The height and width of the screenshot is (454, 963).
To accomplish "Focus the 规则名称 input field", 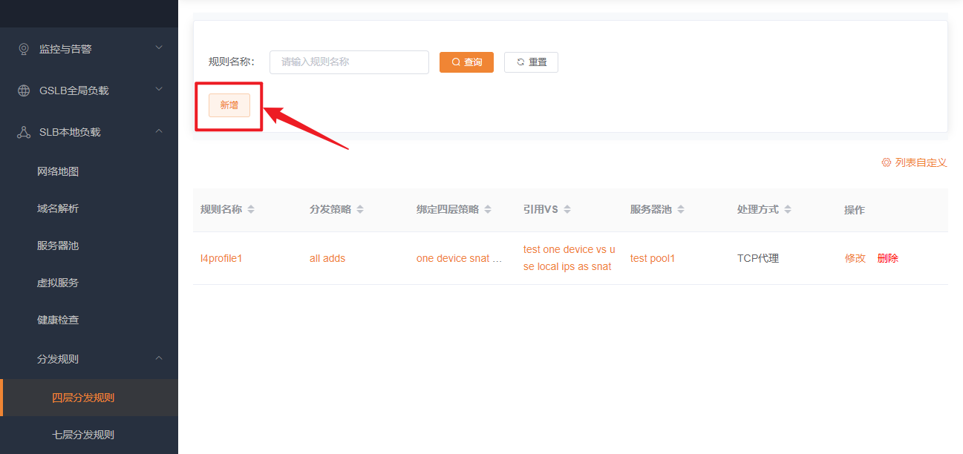I will point(349,62).
